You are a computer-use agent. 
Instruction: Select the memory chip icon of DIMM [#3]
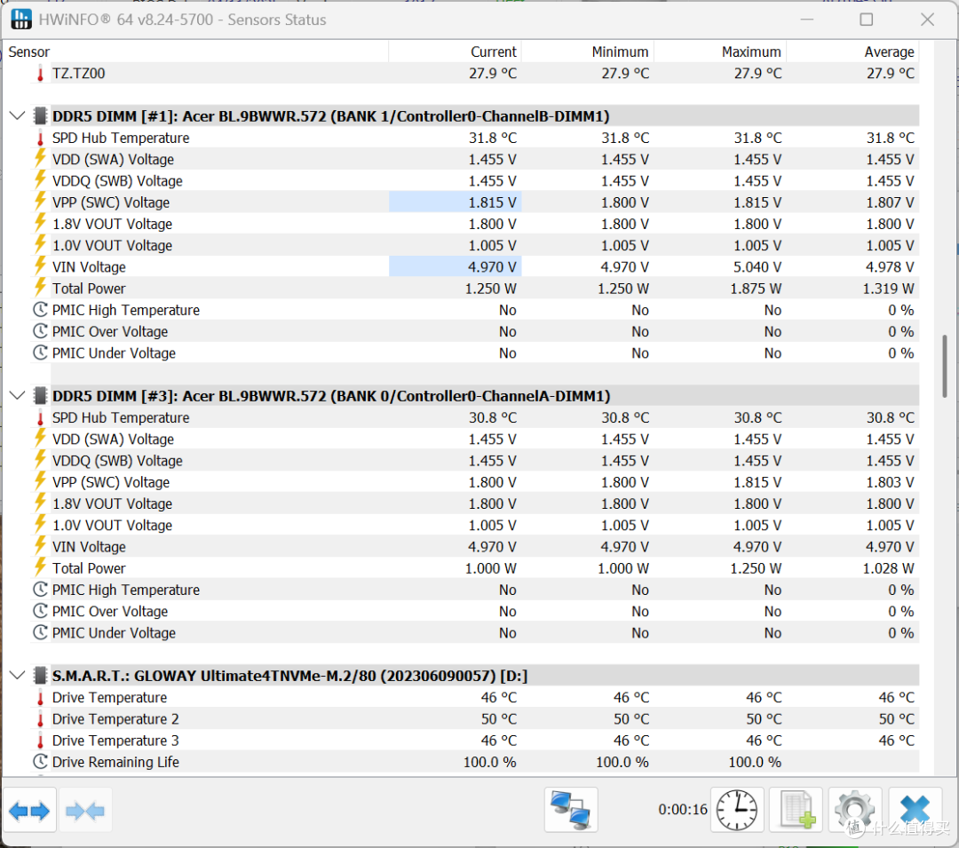[40, 395]
